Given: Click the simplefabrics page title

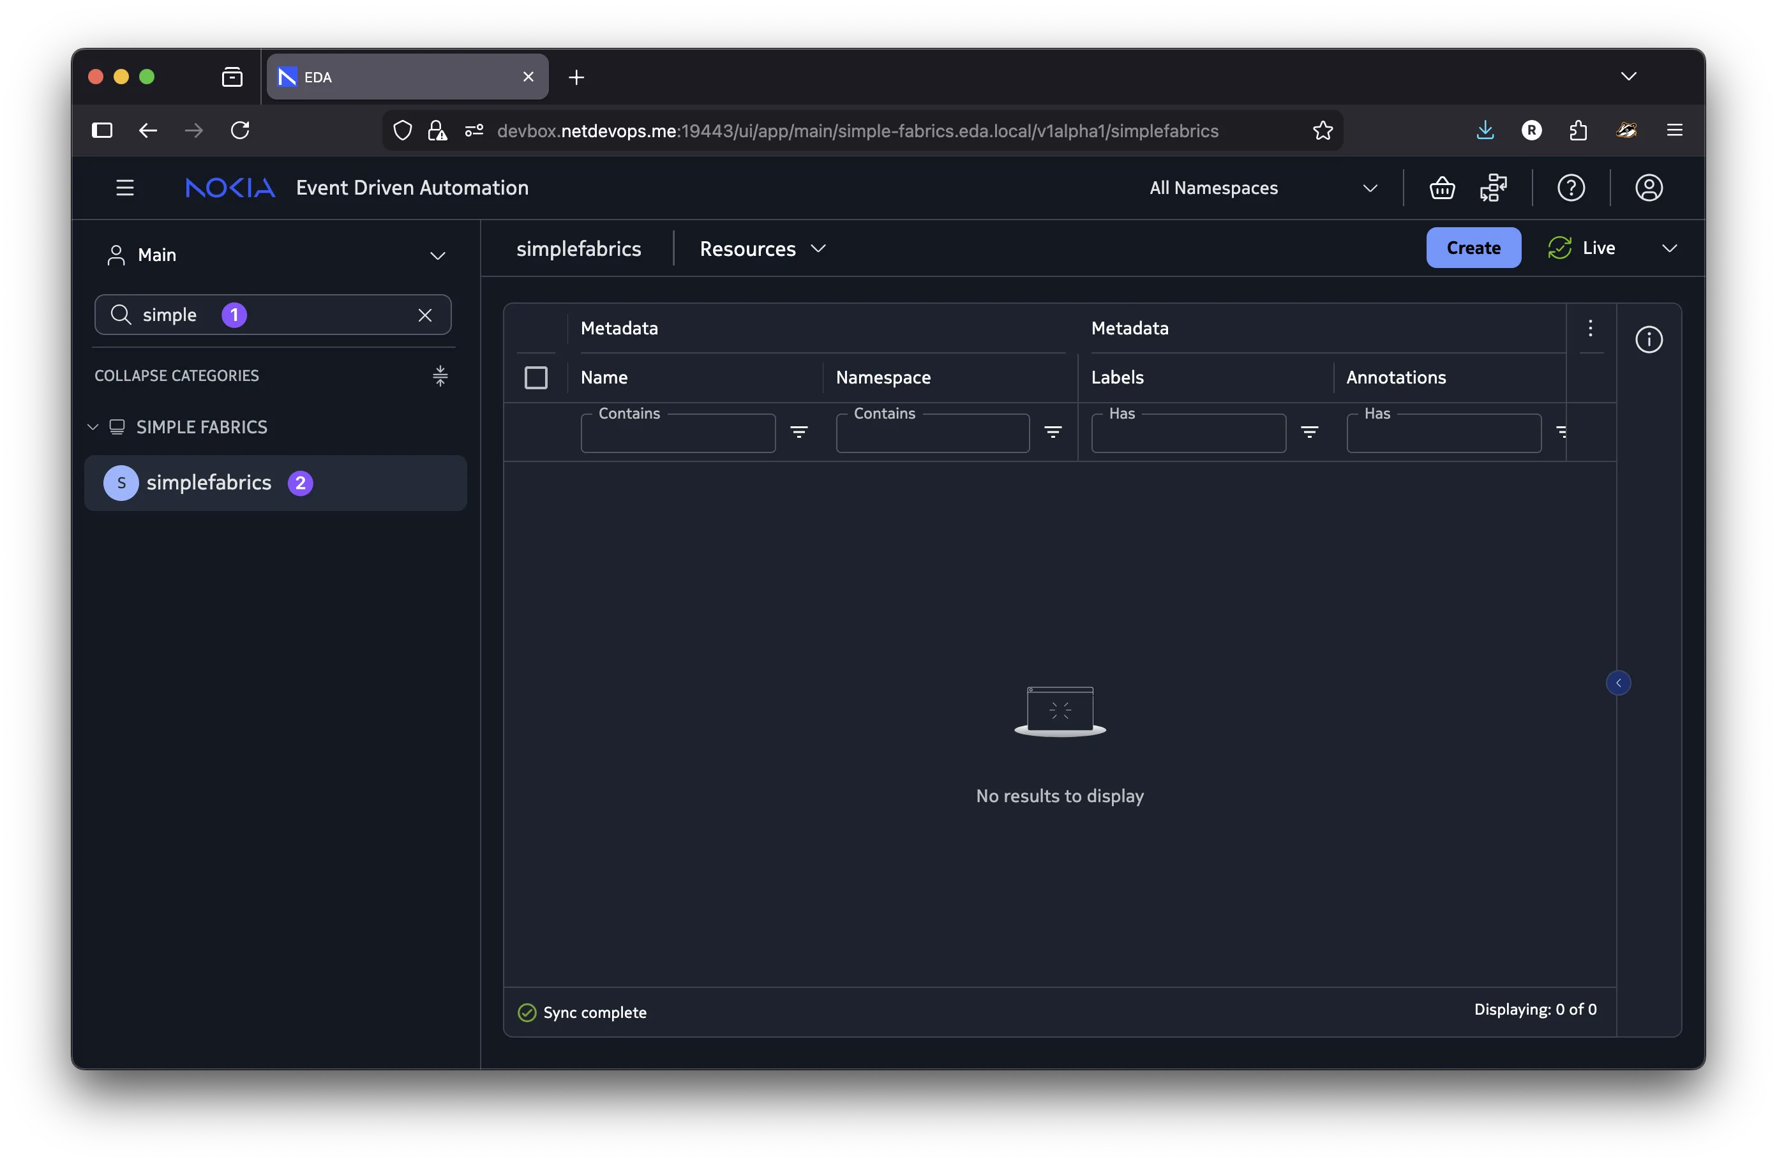Looking at the screenshot, I should click(579, 249).
